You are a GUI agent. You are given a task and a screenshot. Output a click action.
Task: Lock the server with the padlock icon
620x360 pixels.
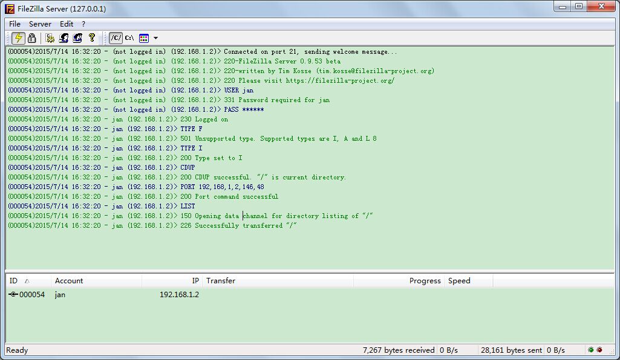coord(31,38)
